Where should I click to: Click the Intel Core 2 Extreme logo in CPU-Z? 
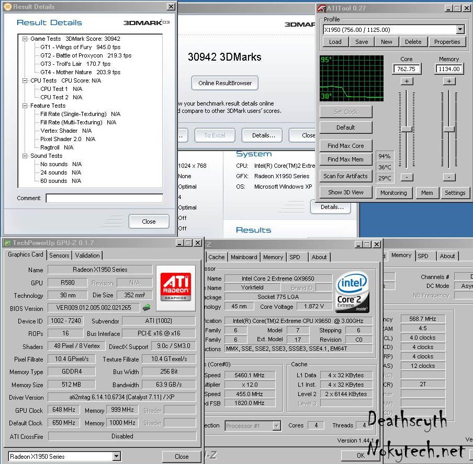pyautogui.click(x=353, y=292)
